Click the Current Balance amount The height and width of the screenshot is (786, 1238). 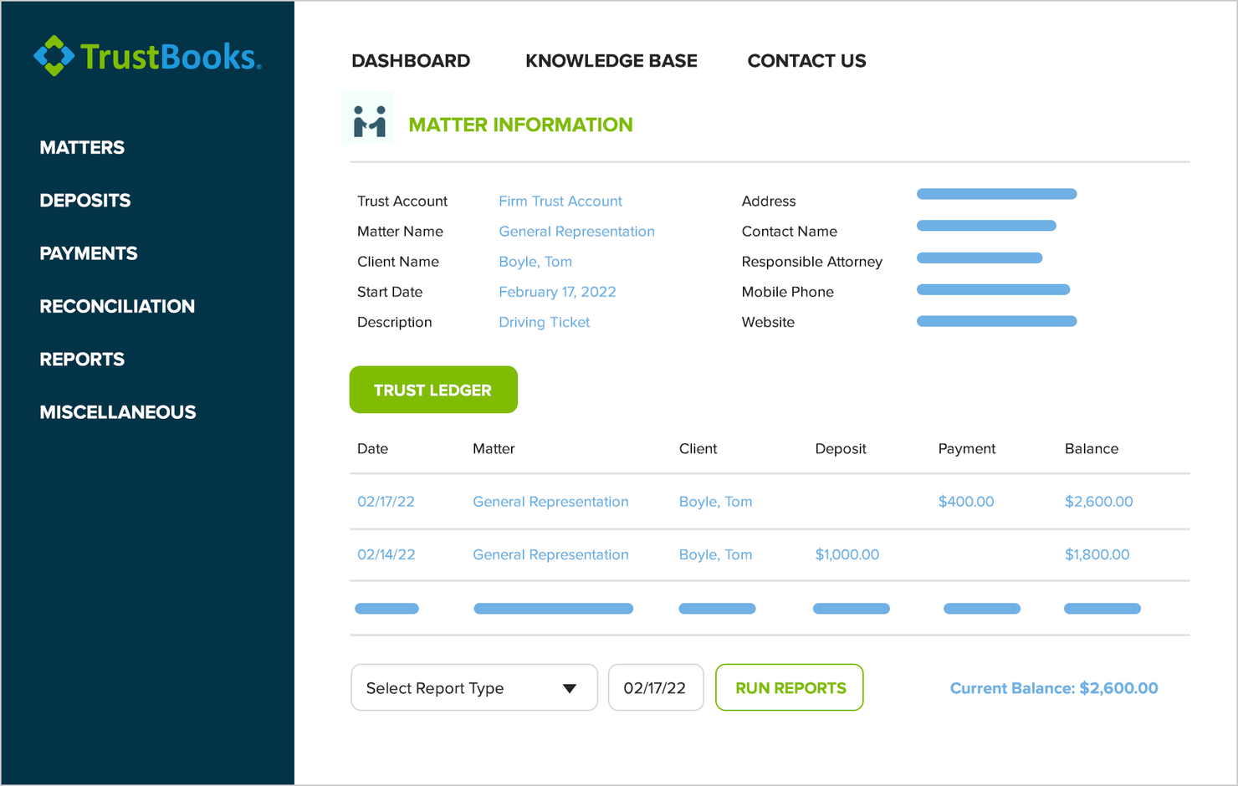coord(1054,688)
